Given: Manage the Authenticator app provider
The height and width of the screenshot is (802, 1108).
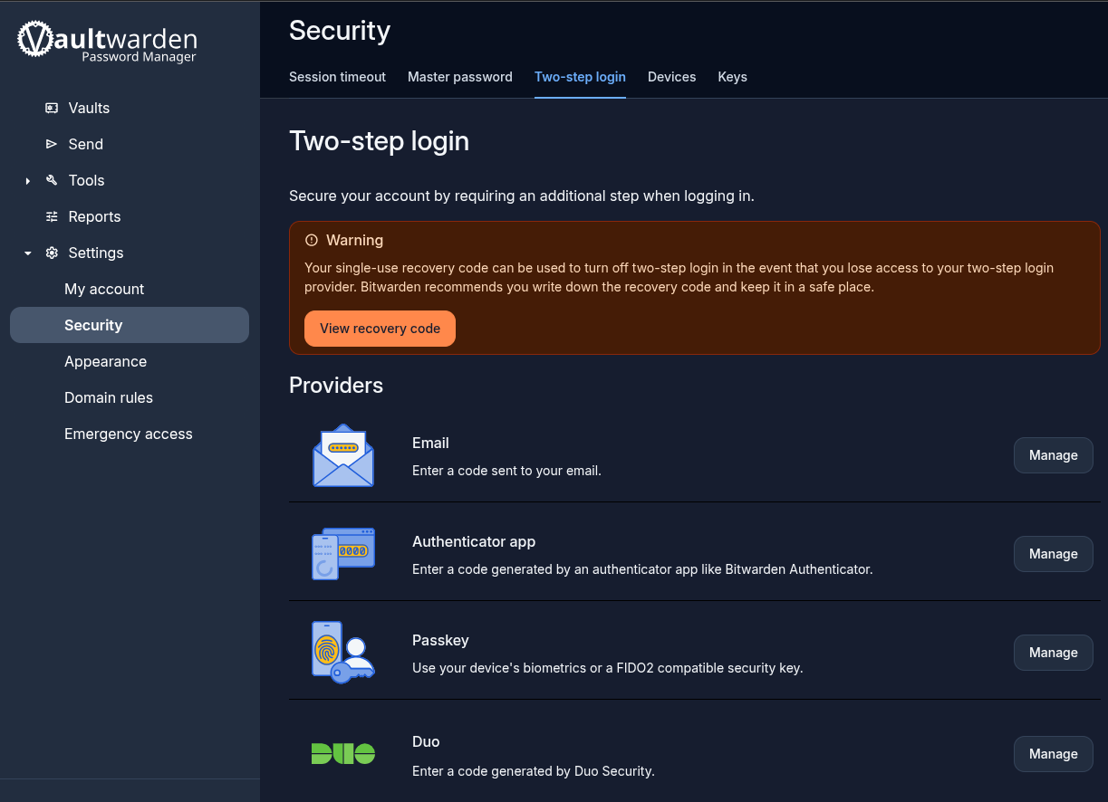Looking at the screenshot, I should point(1053,554).
